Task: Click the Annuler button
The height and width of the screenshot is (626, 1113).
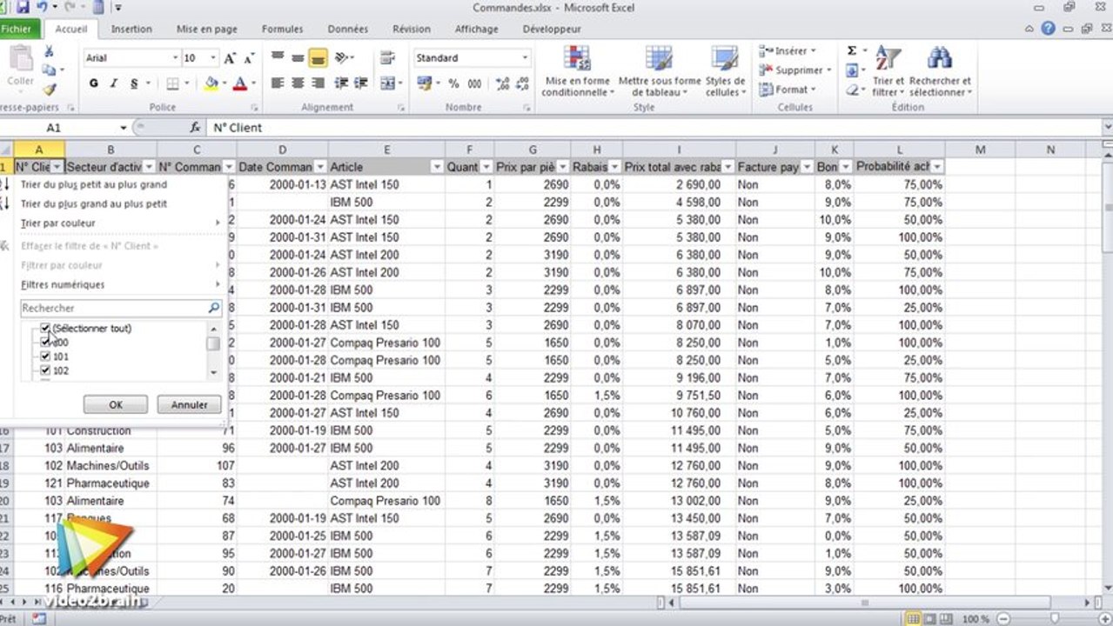Action: [189, 404]
